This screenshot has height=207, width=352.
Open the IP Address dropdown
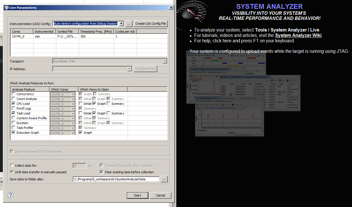coord(130,69)
